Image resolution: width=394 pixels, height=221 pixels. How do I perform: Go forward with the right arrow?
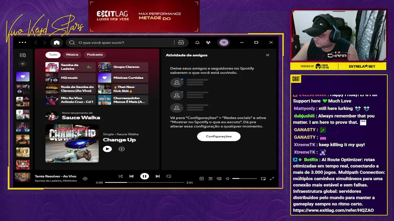click(45, 43)
